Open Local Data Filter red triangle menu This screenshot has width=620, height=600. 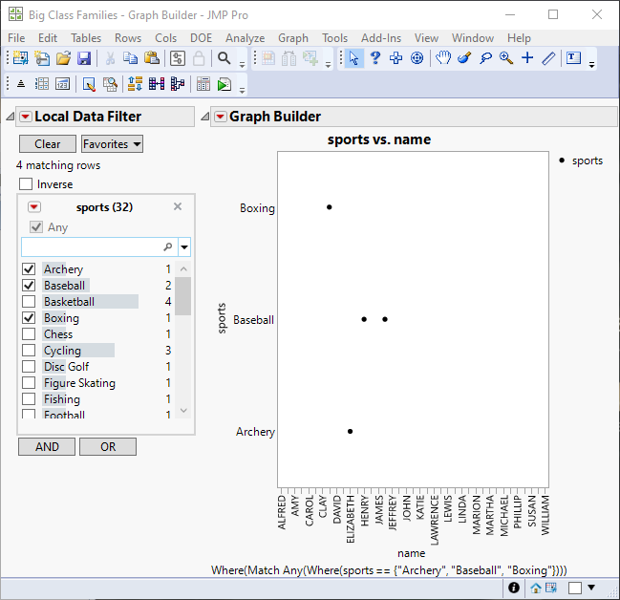click(x=26, y=117)
